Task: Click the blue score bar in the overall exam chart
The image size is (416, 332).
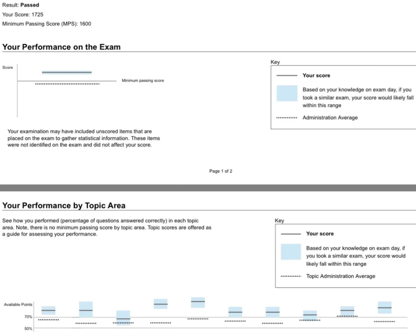Action: 67,73
